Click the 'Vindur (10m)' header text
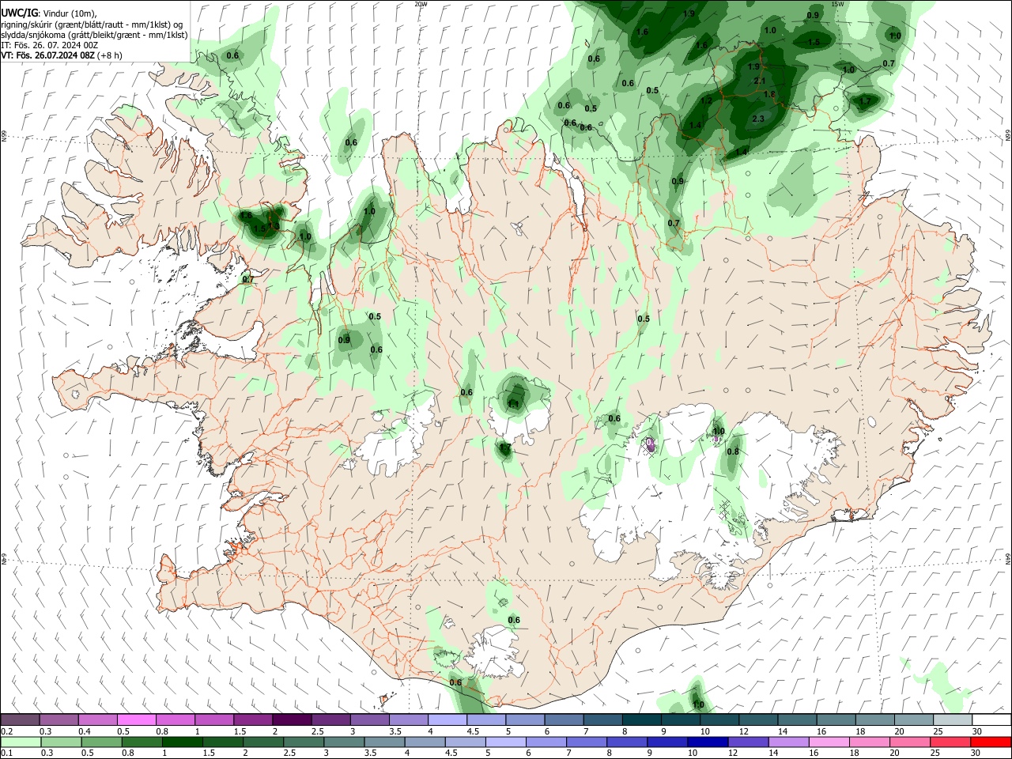Screen dimensions: 1012x759 click(70, 13)
